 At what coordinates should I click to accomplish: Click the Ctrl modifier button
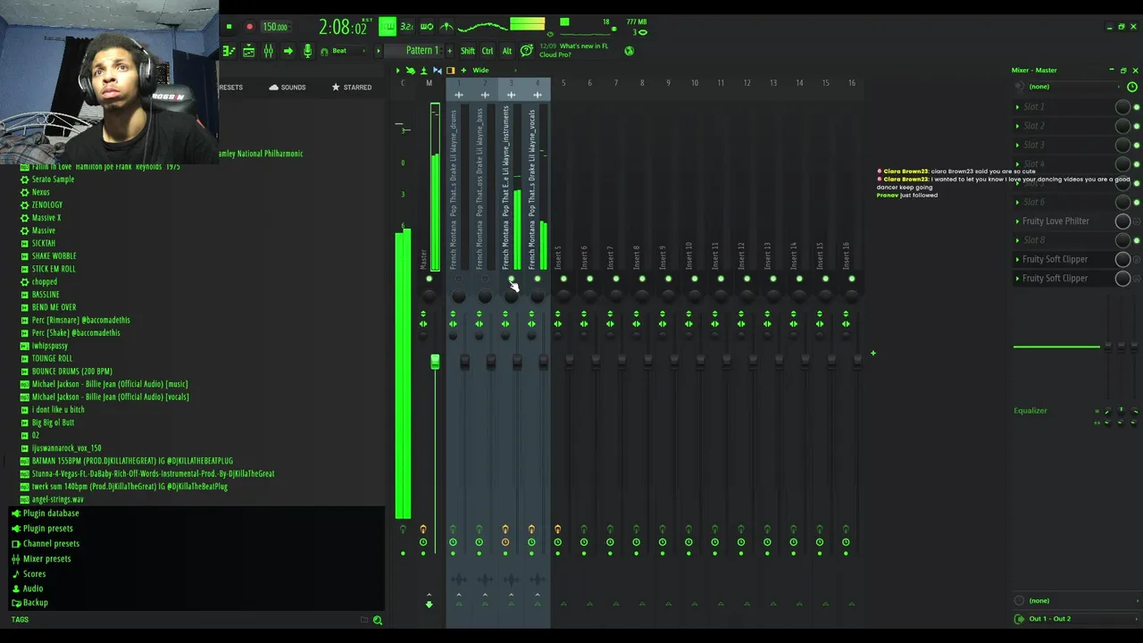click(x=488, y=51)
